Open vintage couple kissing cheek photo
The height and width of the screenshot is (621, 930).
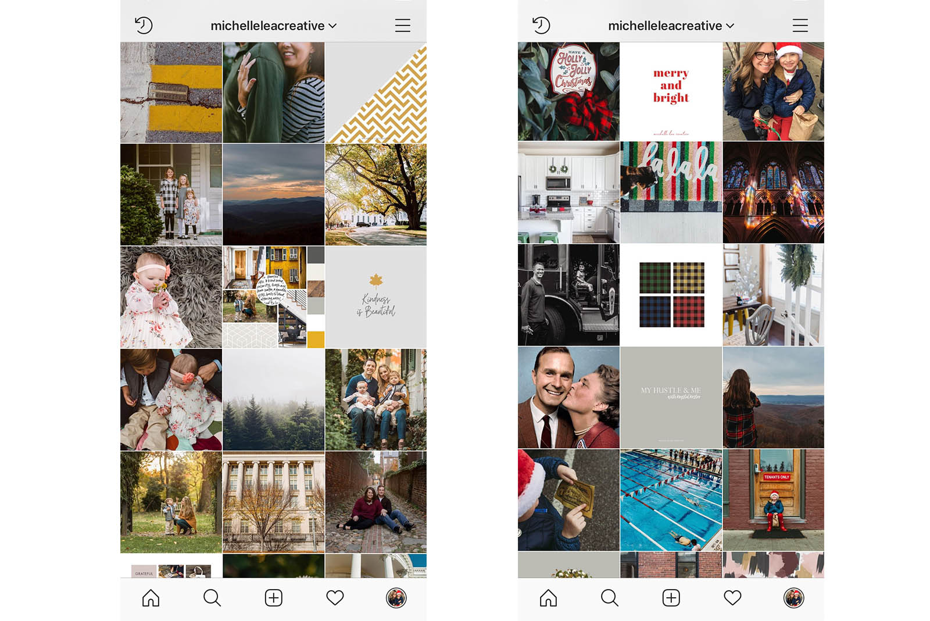[x=568, y=397]
